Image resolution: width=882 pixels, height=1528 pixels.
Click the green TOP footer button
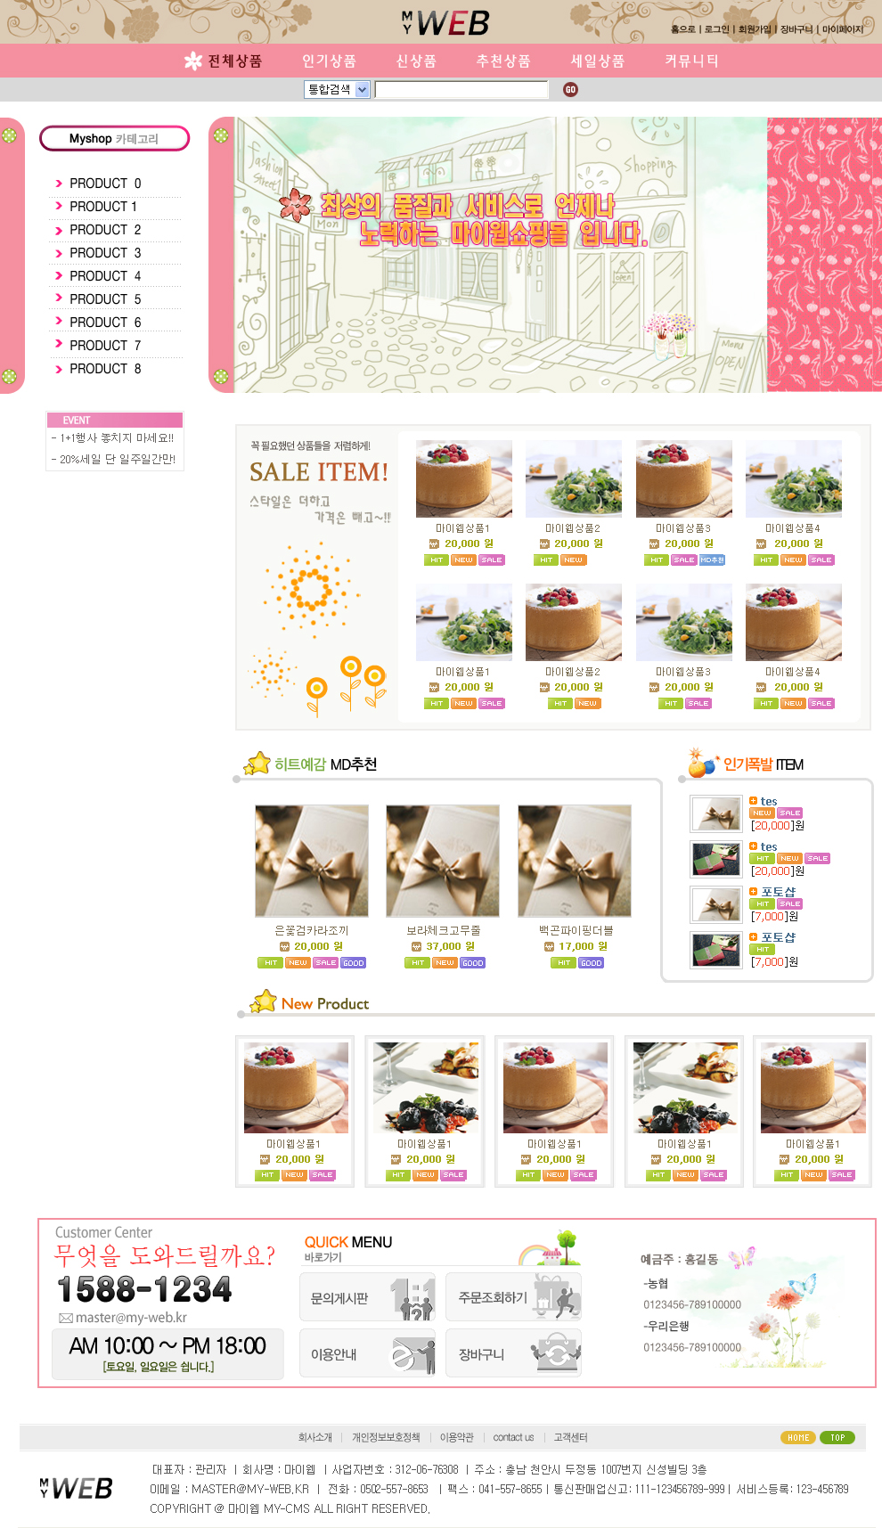point(837,1437)
